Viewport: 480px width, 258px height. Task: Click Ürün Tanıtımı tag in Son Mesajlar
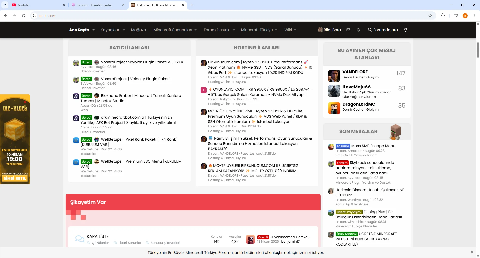click(346, 234)
